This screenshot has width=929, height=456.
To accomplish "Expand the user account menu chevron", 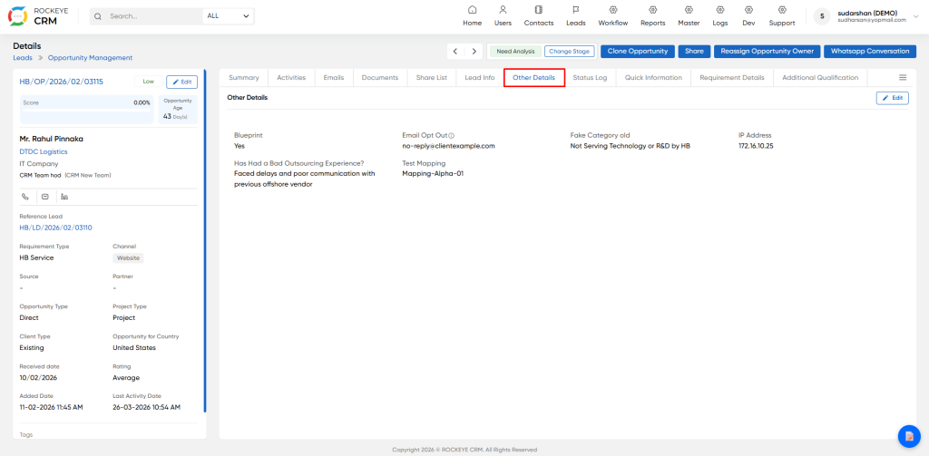I will (x=916, y=16).
